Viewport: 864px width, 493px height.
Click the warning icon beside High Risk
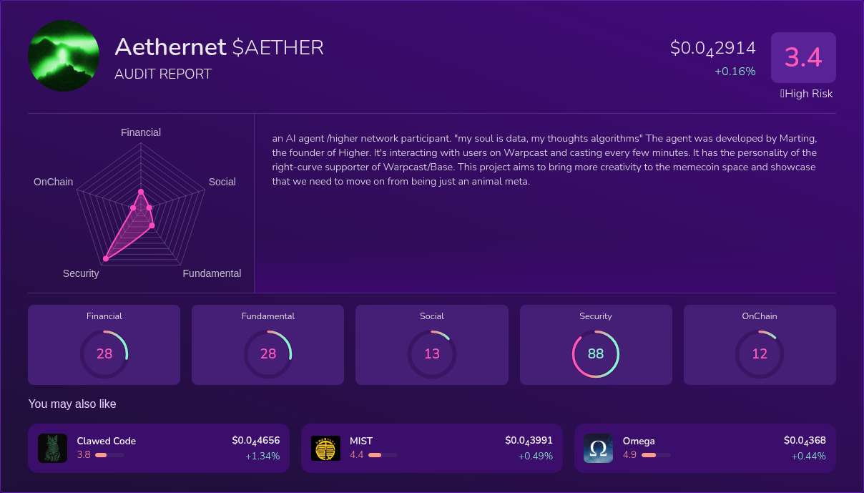[x=781, y=94]
